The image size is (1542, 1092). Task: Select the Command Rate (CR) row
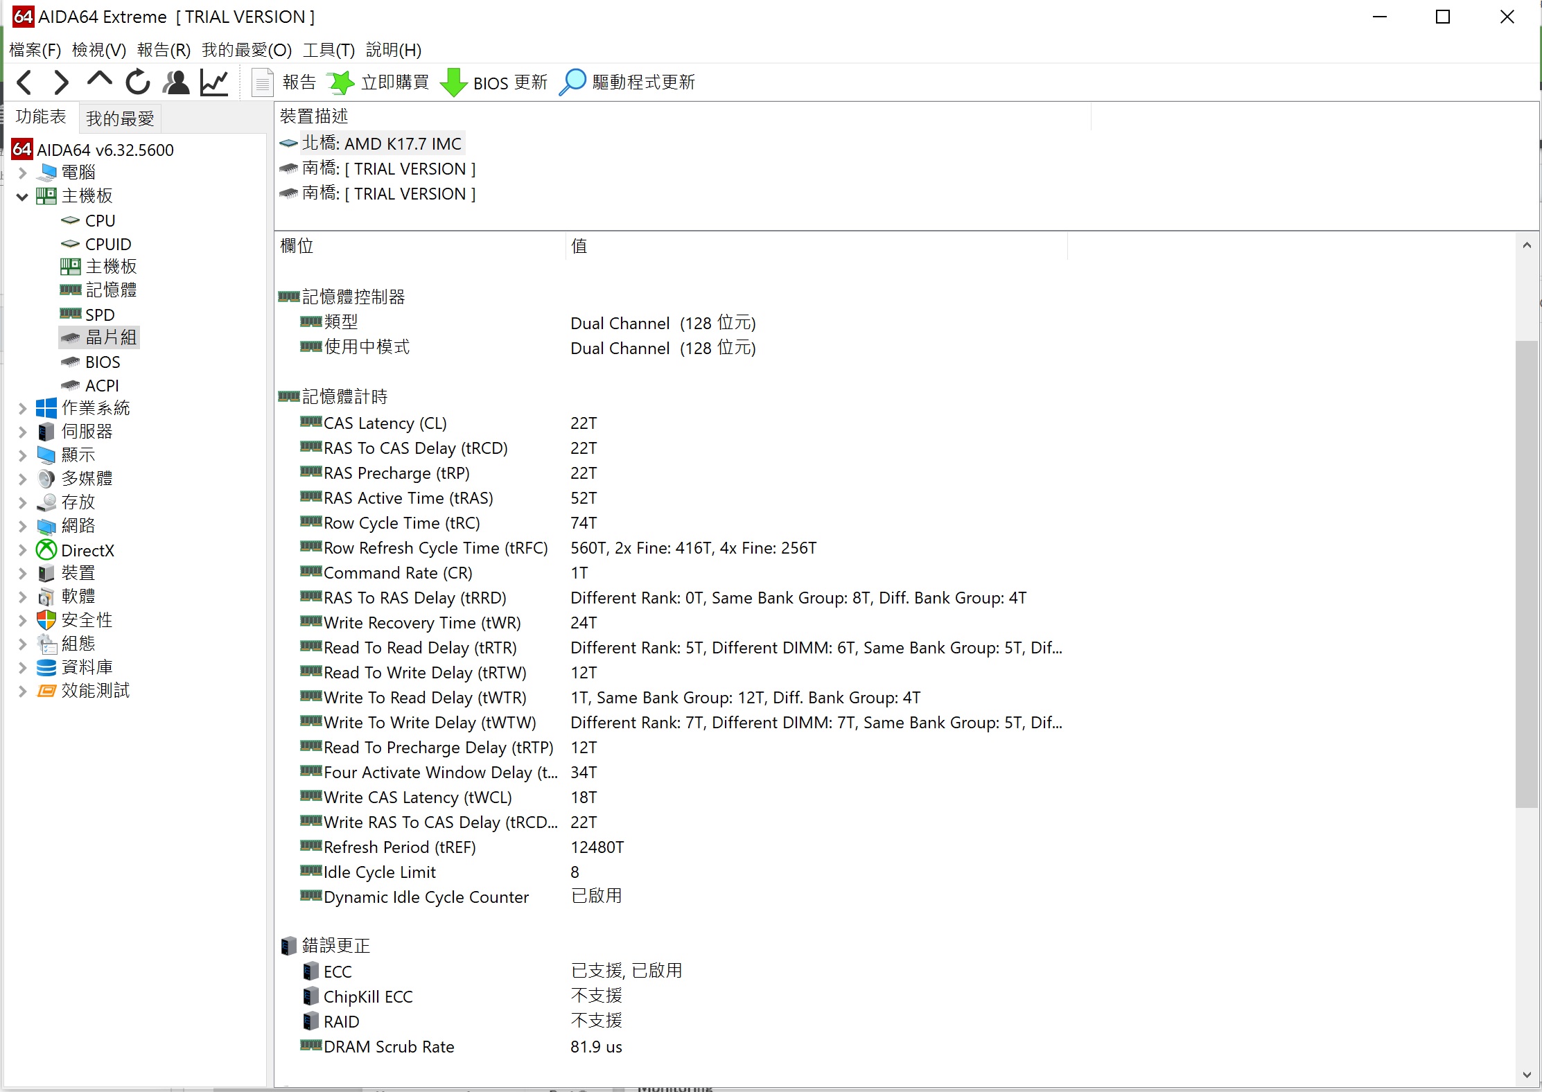click(669, 573)
